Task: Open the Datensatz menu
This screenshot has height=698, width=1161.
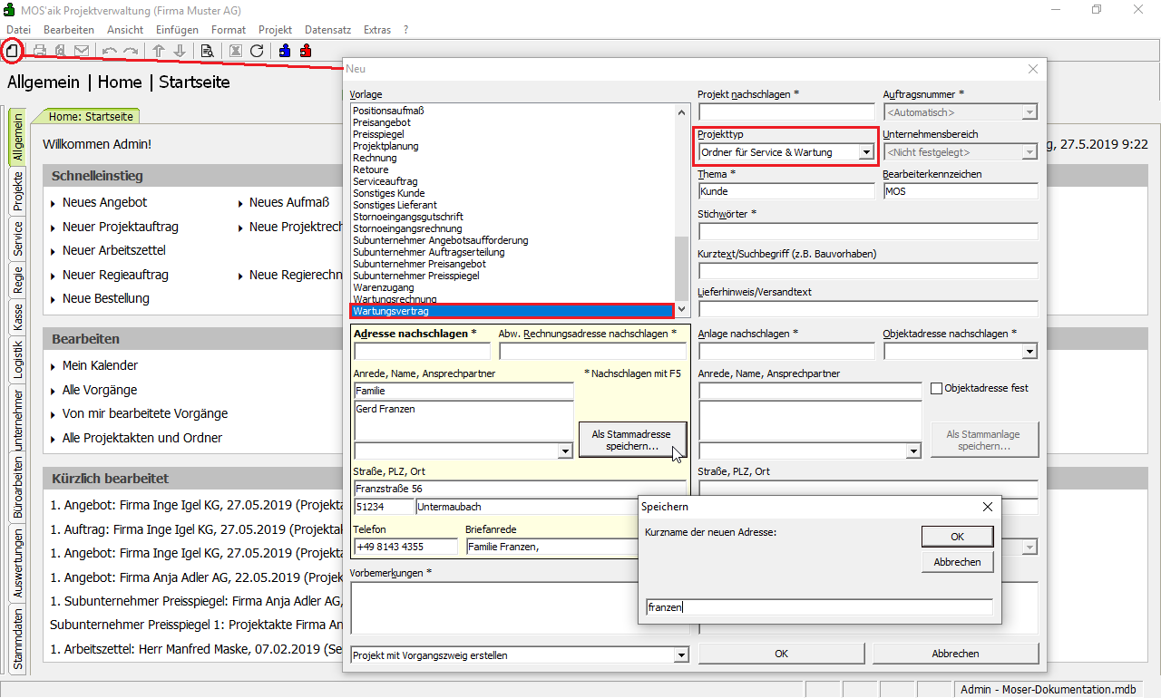Action: coord(327,30)
